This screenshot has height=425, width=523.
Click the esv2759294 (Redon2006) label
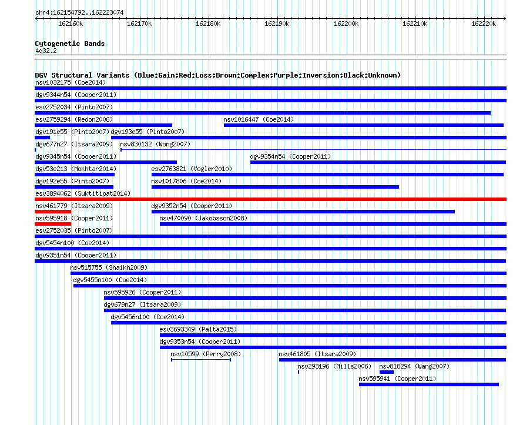coord(75,119)
